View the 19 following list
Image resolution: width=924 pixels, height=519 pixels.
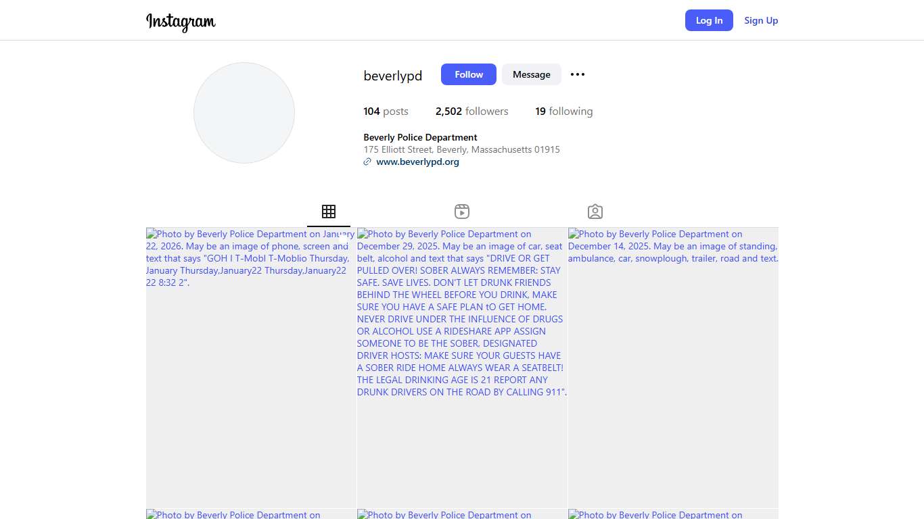(563, 112)
